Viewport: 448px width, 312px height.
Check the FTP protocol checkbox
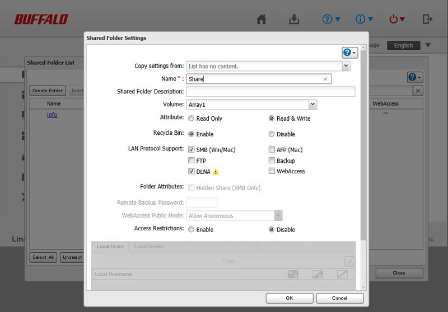coord(191,160)
